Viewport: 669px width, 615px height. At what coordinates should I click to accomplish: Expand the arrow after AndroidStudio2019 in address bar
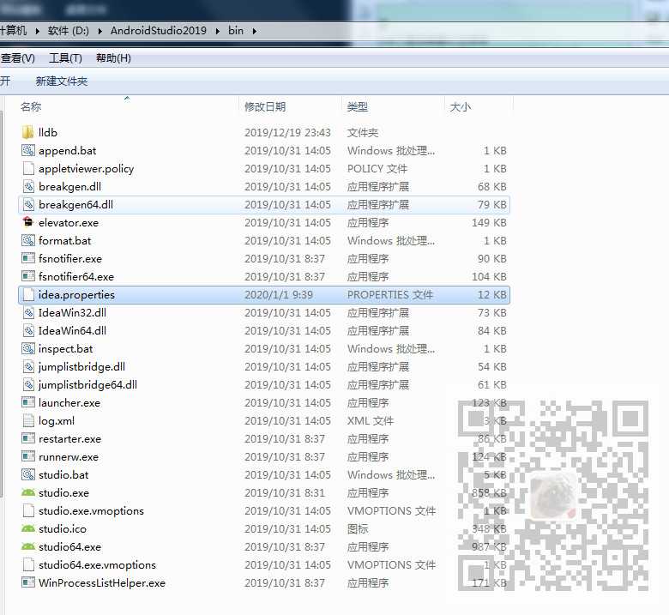click(x=218, y=31)
